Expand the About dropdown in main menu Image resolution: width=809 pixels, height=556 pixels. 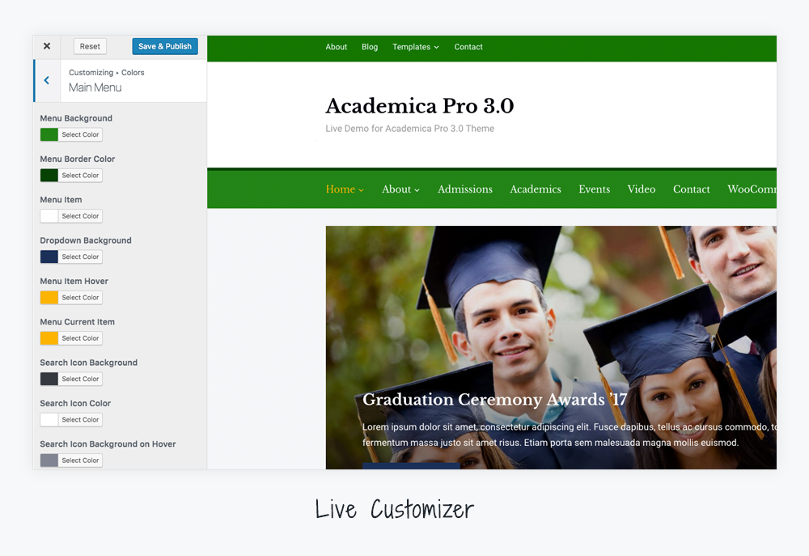click(400, 189)
